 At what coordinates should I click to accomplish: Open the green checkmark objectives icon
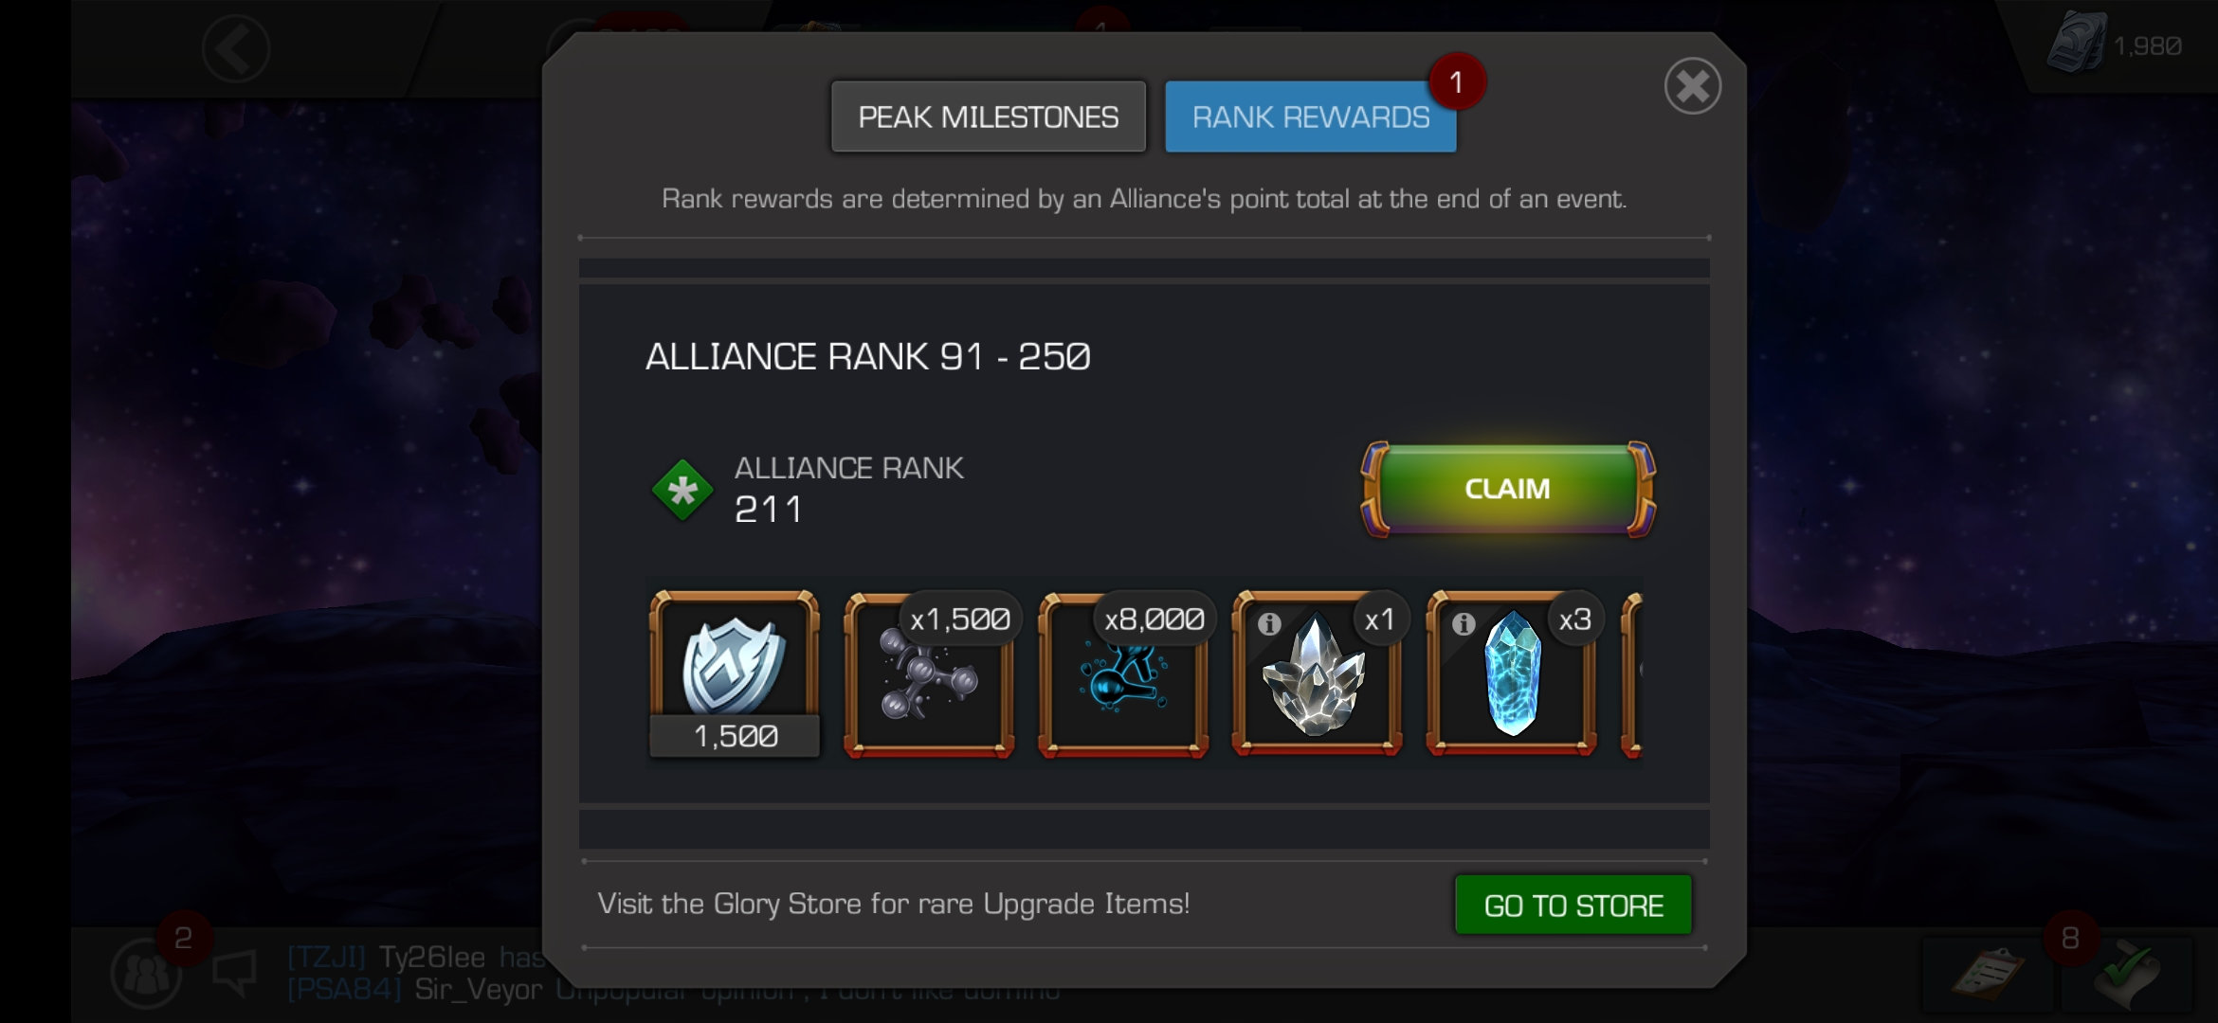[x=2126, y=974]
